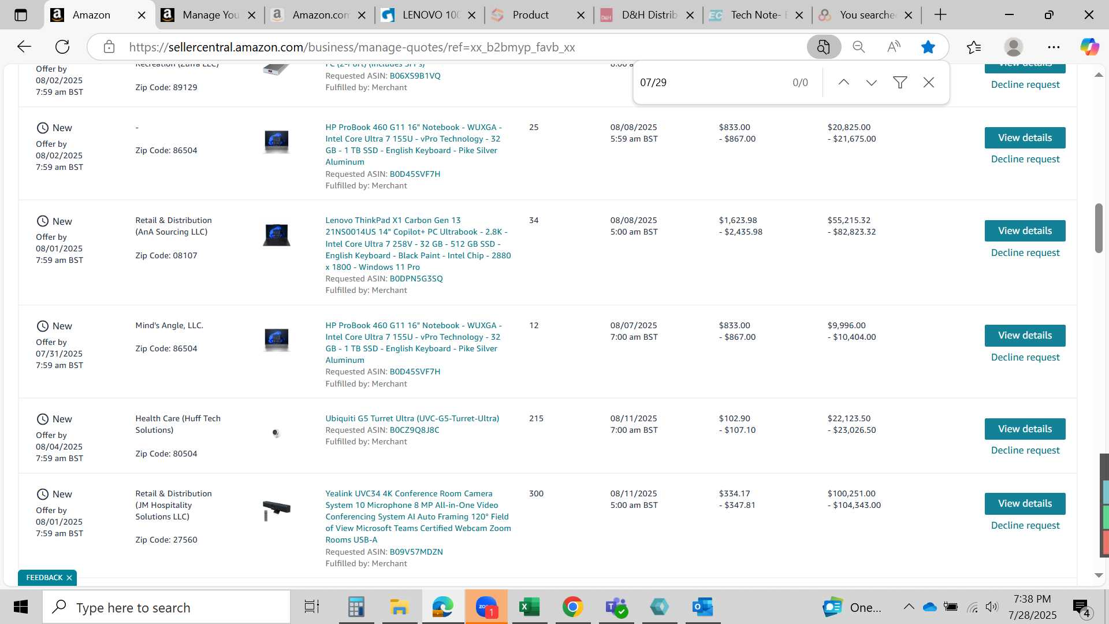1109x624 pixels.
Task: Open ASIN B0DPN5G3SQ link
Action: 416,278
